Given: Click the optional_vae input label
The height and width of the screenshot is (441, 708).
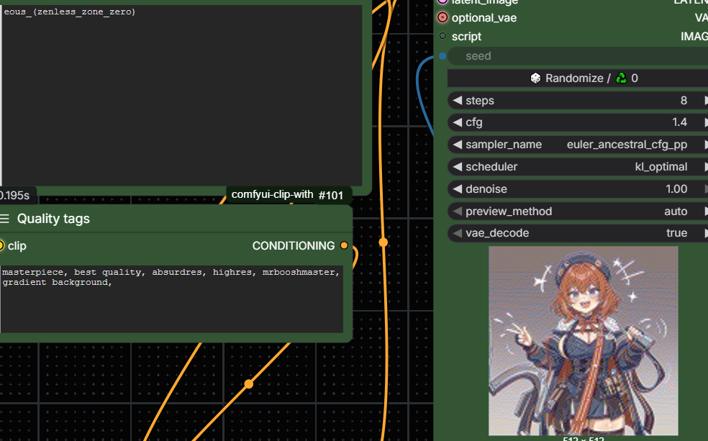Looking at the screenshot, I should click(x=484, y=18).
